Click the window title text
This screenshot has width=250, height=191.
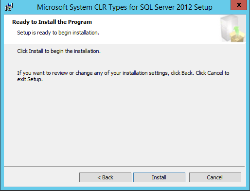[125, 7]
